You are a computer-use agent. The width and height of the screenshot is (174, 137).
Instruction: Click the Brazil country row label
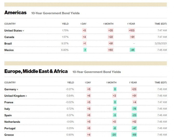click(8, 43)
